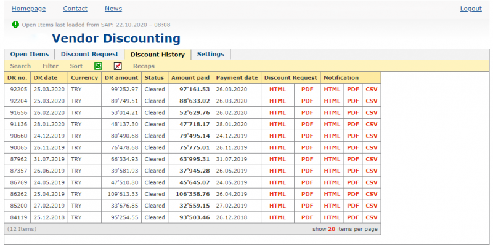Open Discount Request HTML for DR 87962
This screenshot has width=493, height=245.
(x=278, y=159)
